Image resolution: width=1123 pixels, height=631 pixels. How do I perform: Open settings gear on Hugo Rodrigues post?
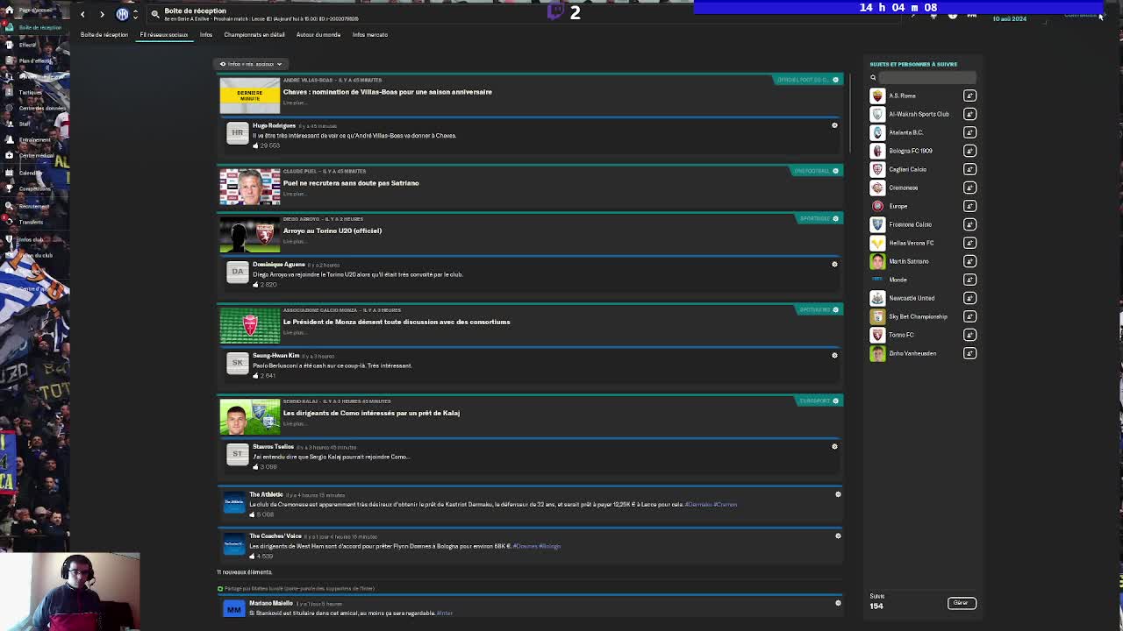pyautogui.click(x=834, y=125)
